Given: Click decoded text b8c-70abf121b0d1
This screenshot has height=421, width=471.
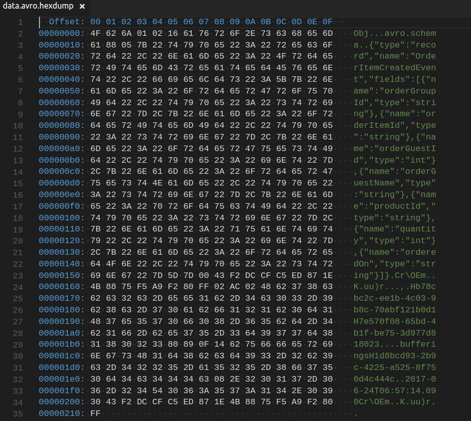Looking at the screenshot, I should coord(395,310).
